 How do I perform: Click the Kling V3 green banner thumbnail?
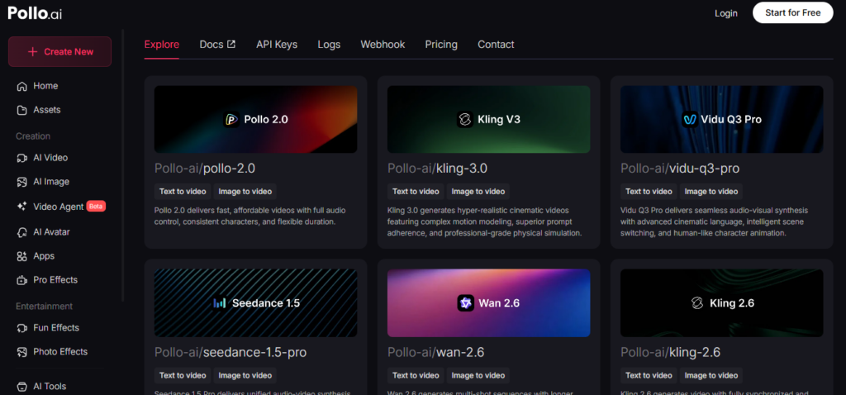pyautogui.click(x=489, y=119)
